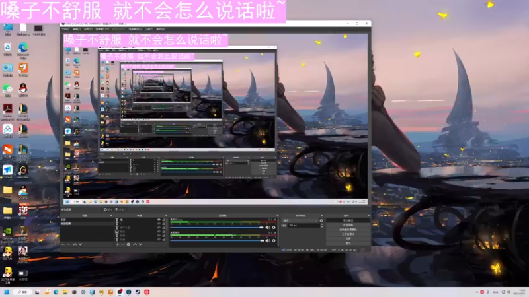Open the 帮助 (Help) menu in OBS

tap(161, 29)
